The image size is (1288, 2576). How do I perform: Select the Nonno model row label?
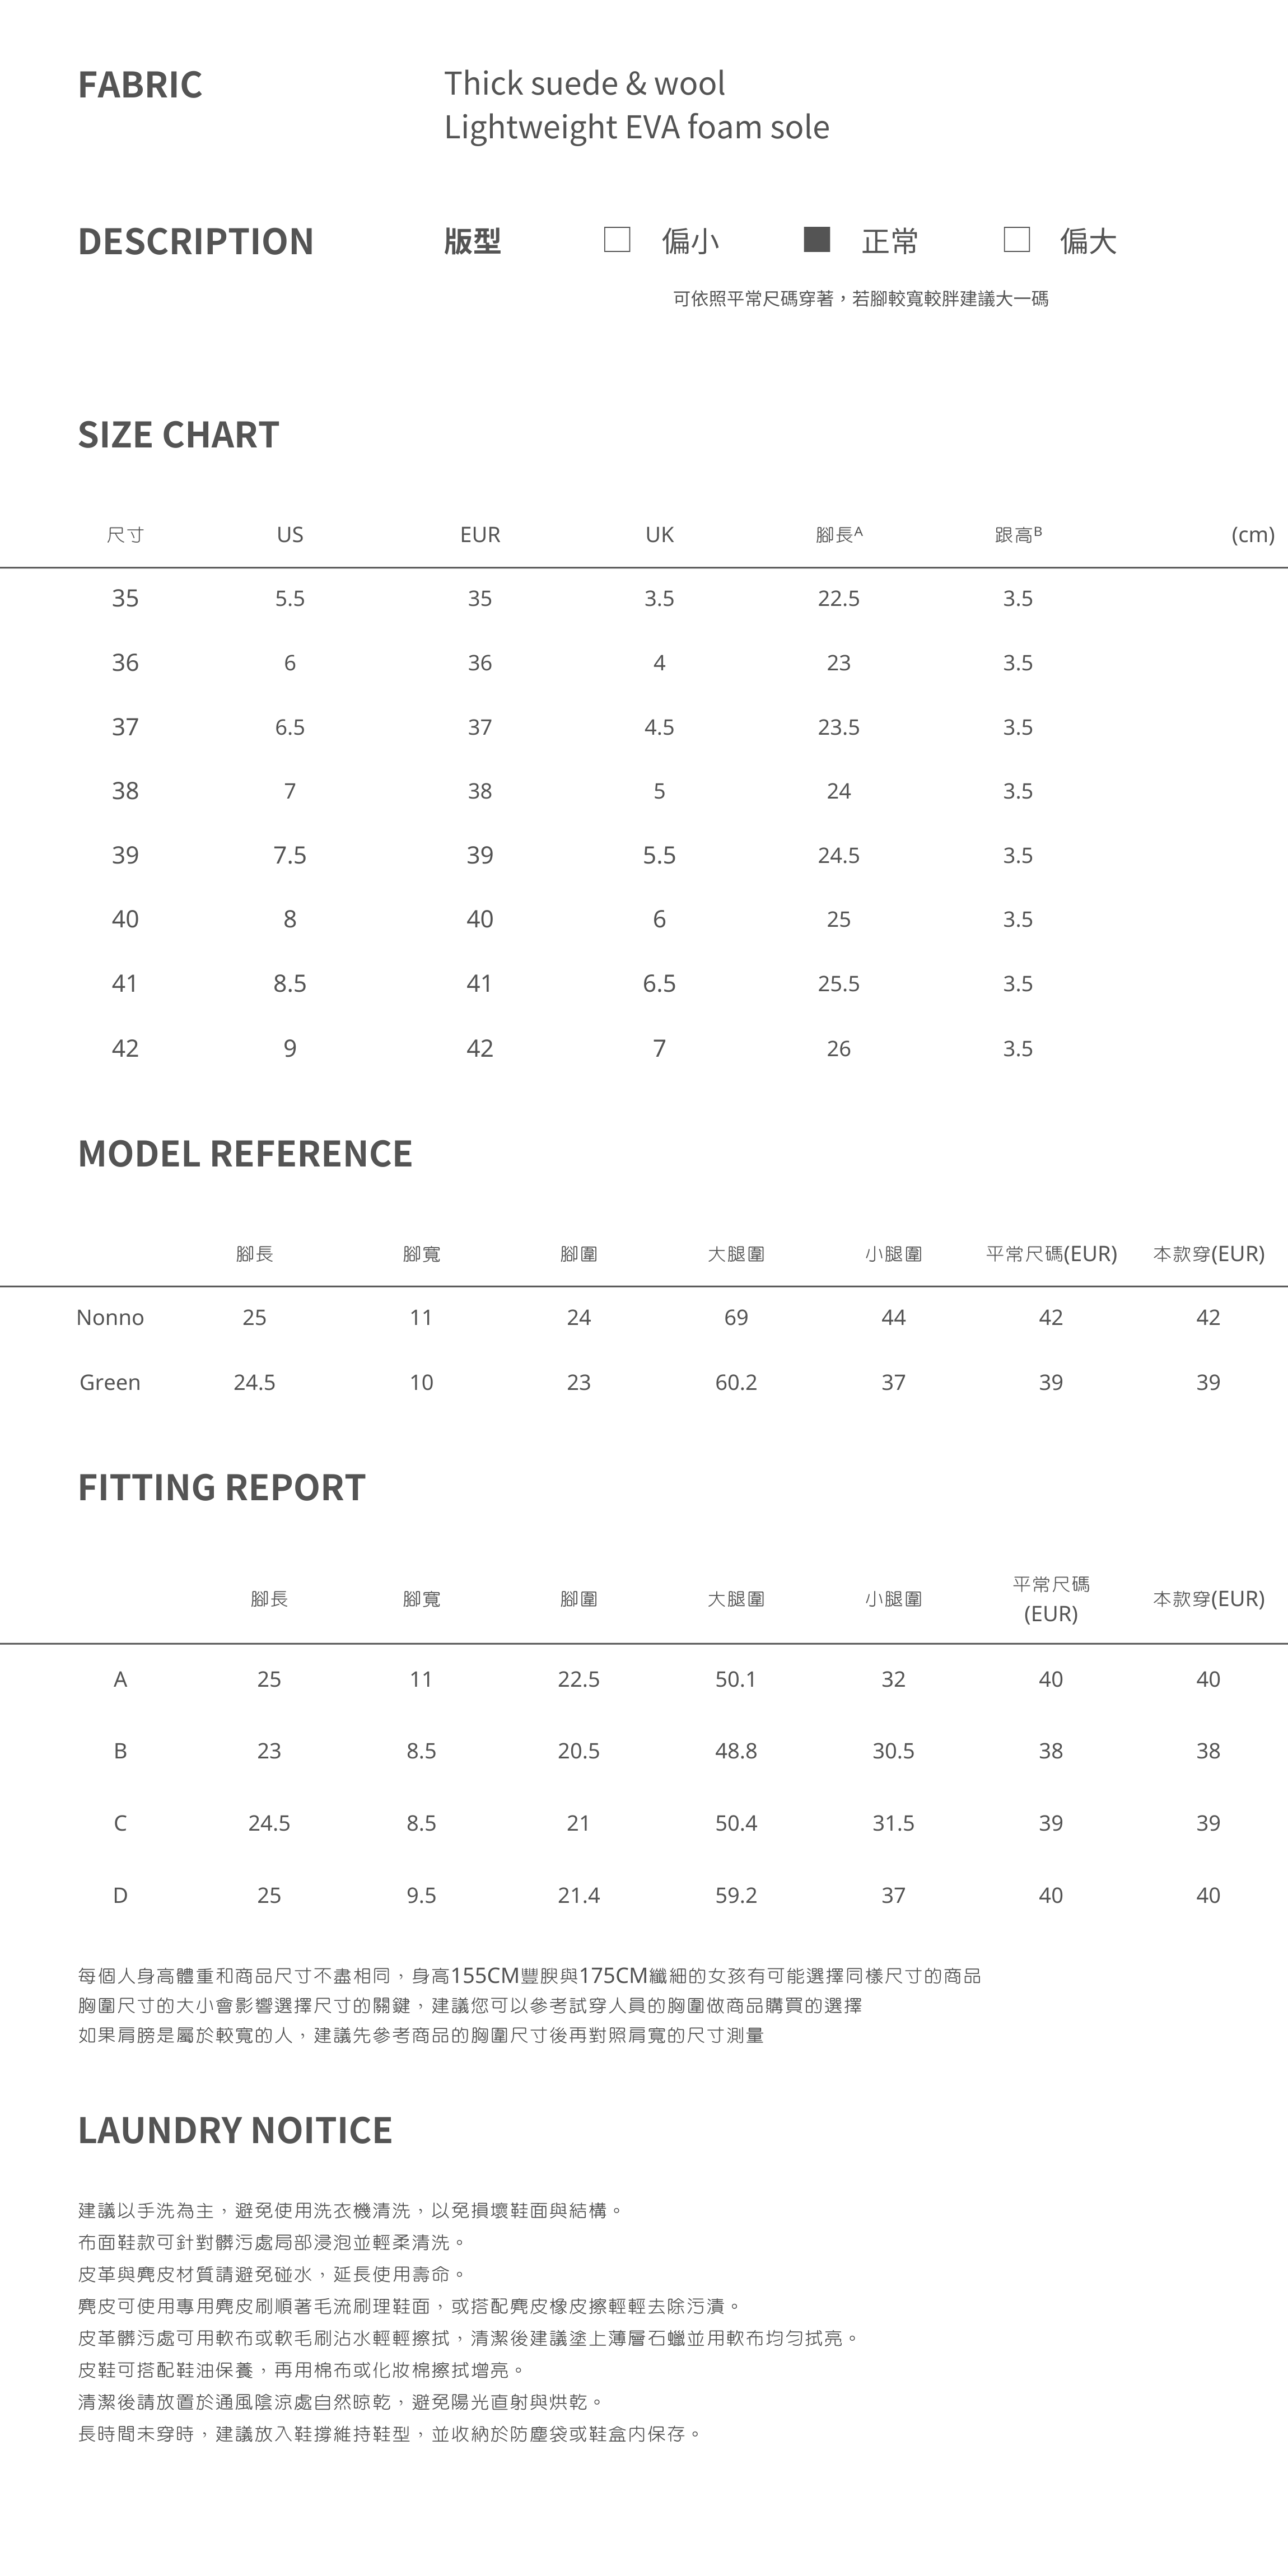click(110, 1318)
